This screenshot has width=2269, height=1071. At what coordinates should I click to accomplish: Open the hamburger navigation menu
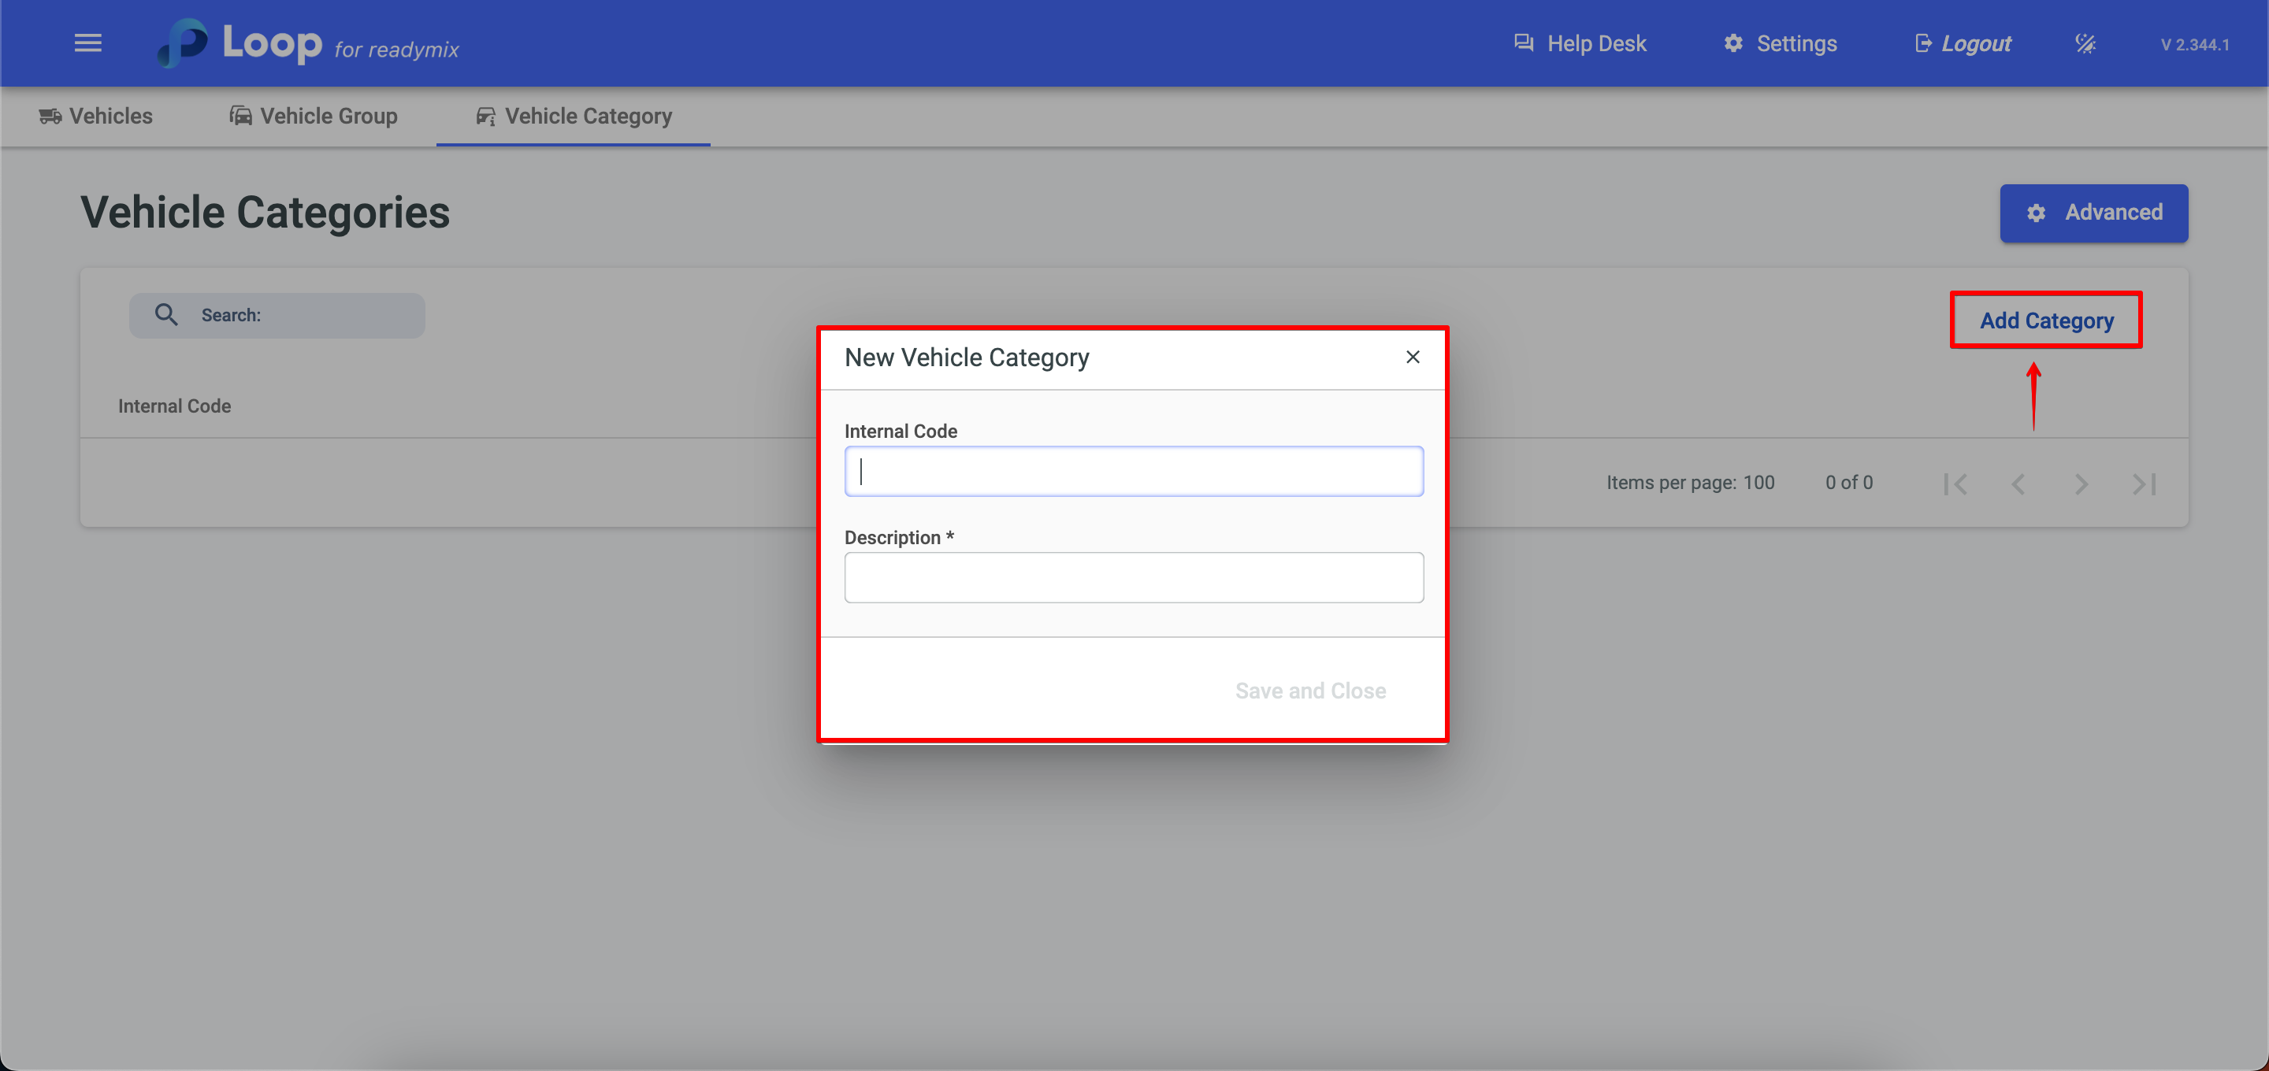pos(87,43)
